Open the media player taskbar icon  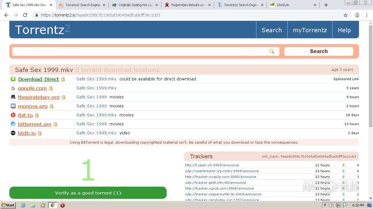point(43,205)
